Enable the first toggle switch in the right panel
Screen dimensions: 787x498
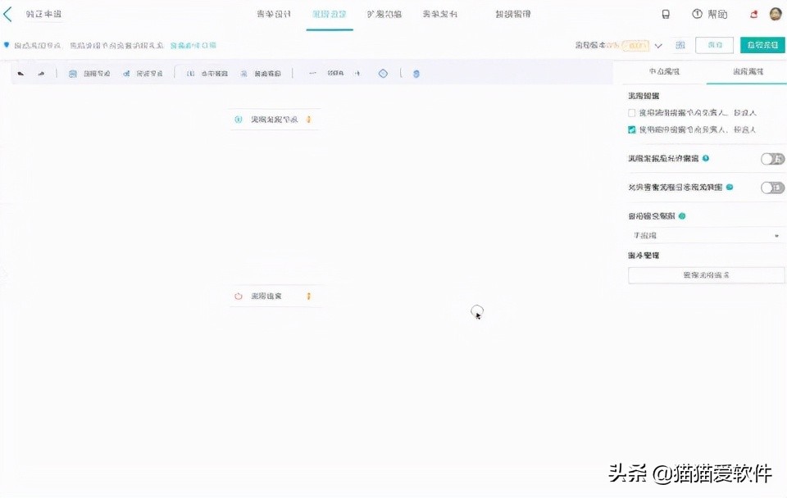(771, 159)
